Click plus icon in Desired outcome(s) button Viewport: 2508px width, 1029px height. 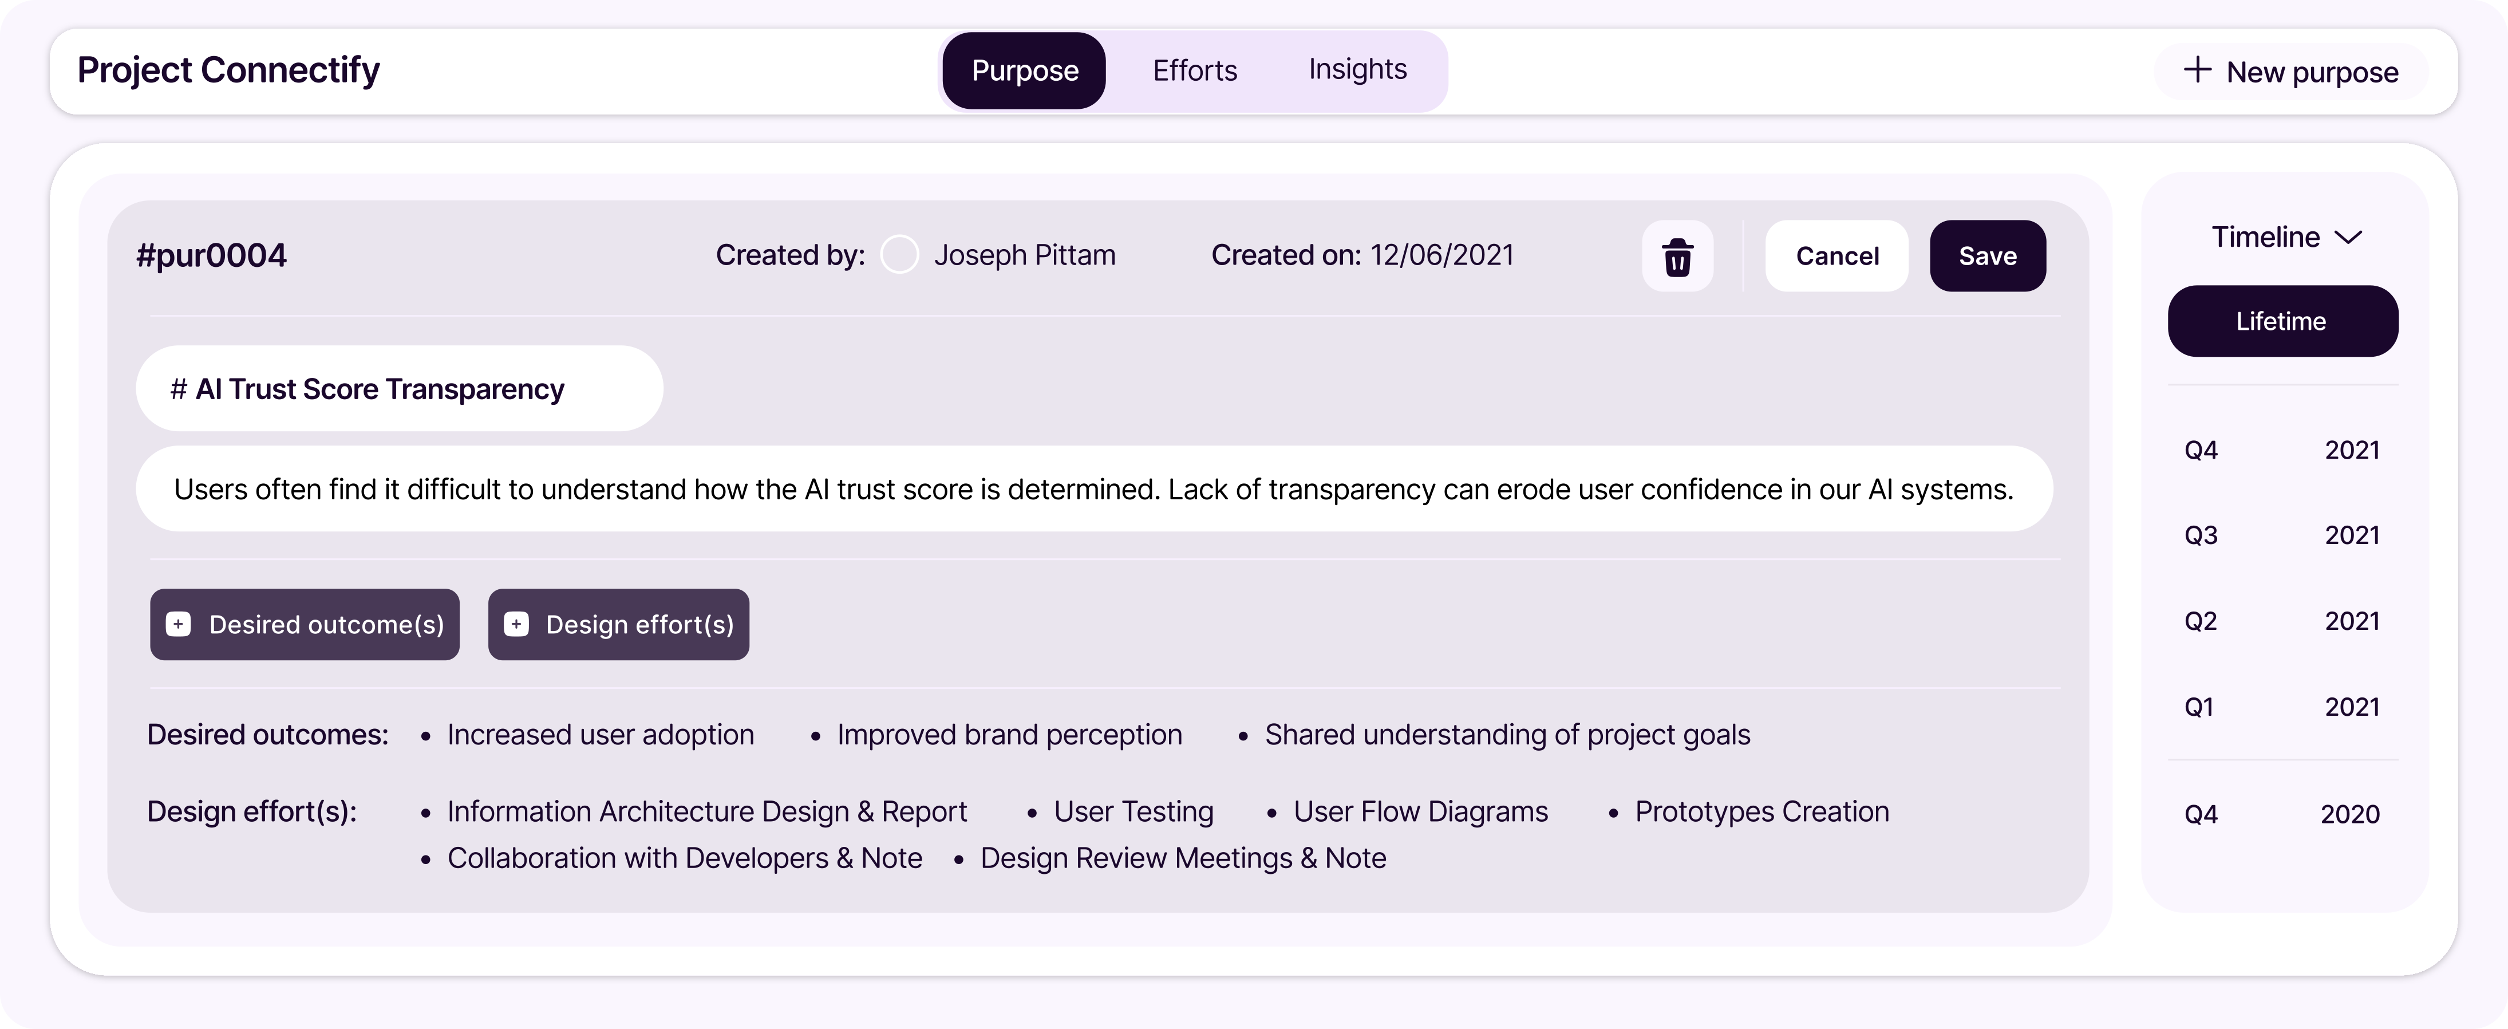coord(178,624)
